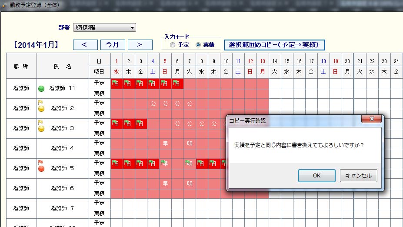The width and height of the screenshot is (403, 227).
Task: Confirm the copy by clicking OK
Action: [316, 176]
